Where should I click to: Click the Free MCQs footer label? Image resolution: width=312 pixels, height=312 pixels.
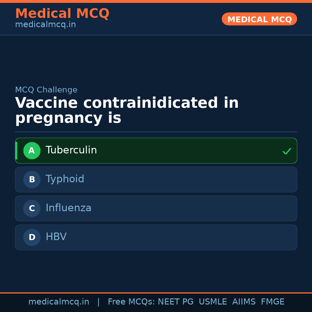pos(131,302)
